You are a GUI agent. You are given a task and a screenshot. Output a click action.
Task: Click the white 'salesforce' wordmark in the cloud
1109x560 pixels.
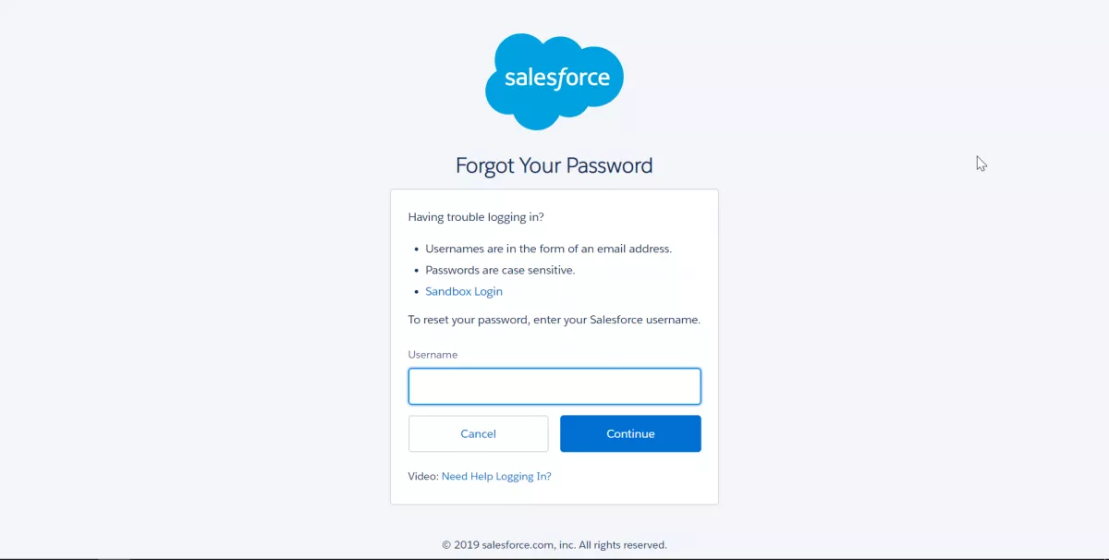[557, 78]
